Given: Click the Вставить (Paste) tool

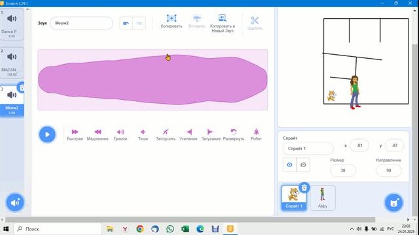Looking at the screenshot, I should coord(196,22).
